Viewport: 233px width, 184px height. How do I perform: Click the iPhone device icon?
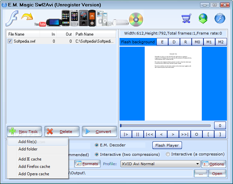[x=65, y=18]
